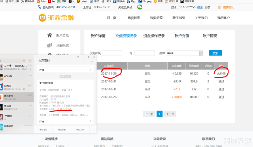Click the blue 搜索 button
Screen dimensions: 253x147
215,53
